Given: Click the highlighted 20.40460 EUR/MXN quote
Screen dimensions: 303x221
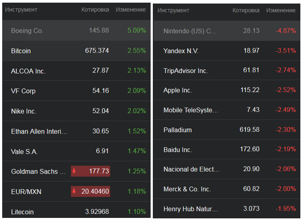Looking at the screenshot, I should (94, 191).
